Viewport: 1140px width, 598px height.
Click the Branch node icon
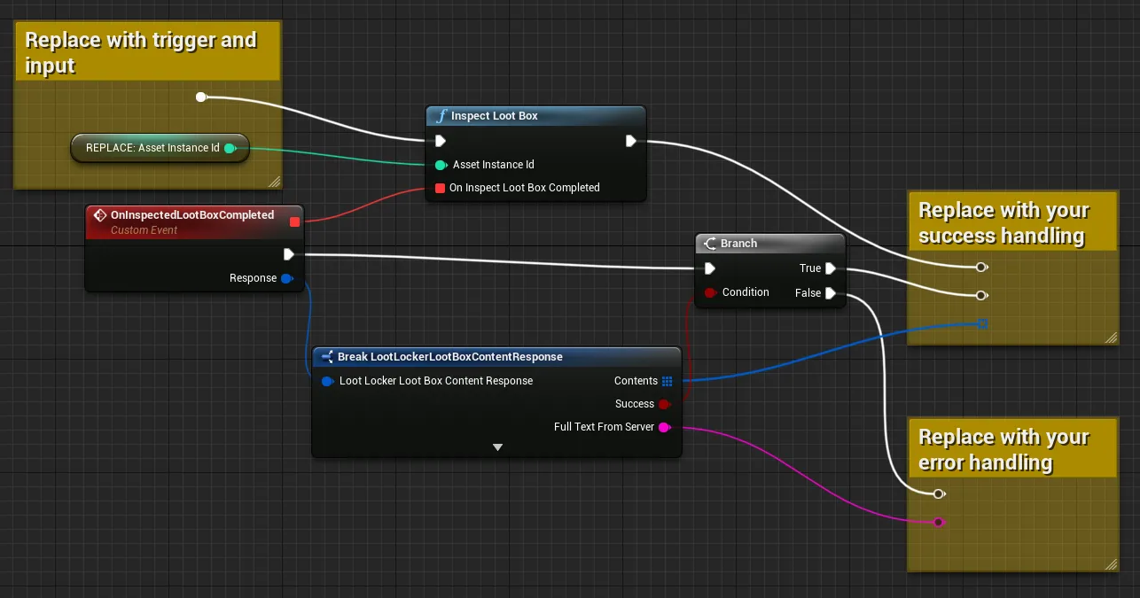tap(710, 244)
